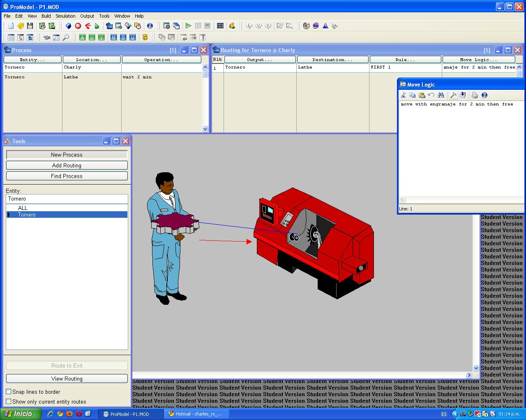Open the Entity dropdown in the Tools panel
This screenshot has width=526, height=420.
(x=67, y=199)
